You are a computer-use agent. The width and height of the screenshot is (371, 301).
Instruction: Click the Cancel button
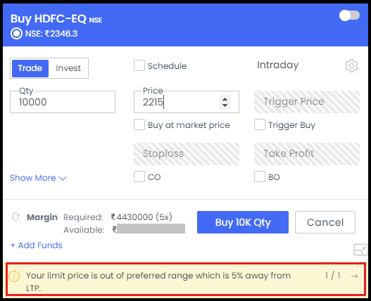(x=325, y=222)
